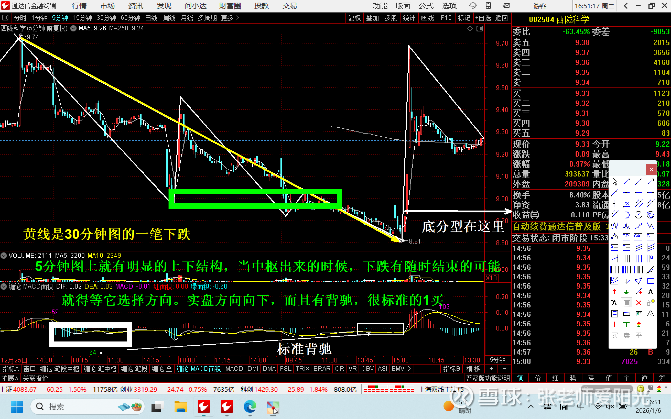Screen dimensions: 671x419
Task: Select the triangle drawing tool
Action: tap(638, 281)
